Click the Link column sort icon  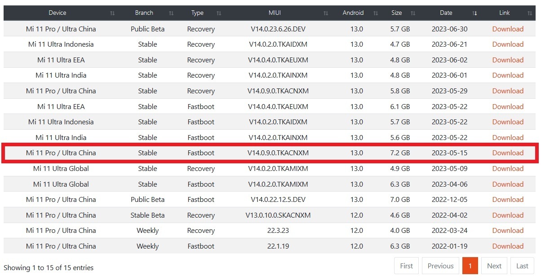click(530, 13)
